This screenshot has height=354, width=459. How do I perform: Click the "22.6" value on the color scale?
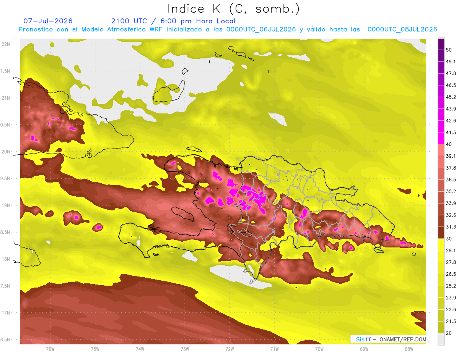pyautogui.click(x=451, y=309)
